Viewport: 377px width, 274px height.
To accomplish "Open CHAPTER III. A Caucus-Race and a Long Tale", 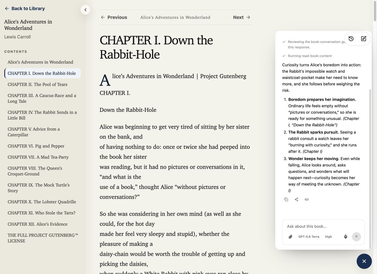I will 43,98.
